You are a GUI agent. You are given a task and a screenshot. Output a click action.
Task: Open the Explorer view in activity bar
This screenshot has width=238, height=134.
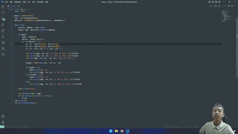click(3, 7)
